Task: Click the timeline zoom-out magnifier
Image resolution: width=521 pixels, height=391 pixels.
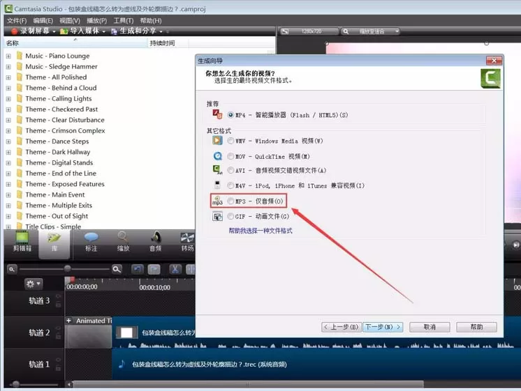Action: pos(12,269)
